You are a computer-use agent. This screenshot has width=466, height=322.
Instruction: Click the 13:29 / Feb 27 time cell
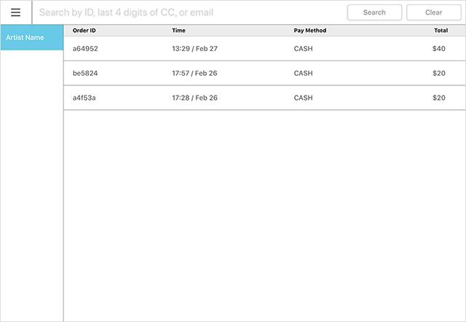(x=194, y=48)
